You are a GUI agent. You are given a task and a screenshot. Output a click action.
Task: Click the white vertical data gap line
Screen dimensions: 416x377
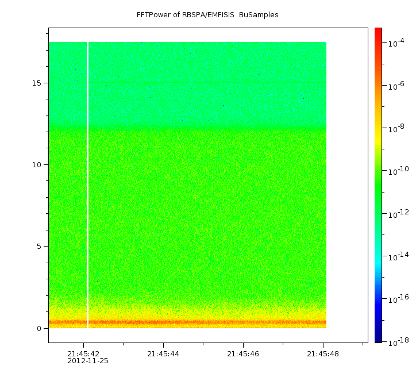(x=87, y=184)
